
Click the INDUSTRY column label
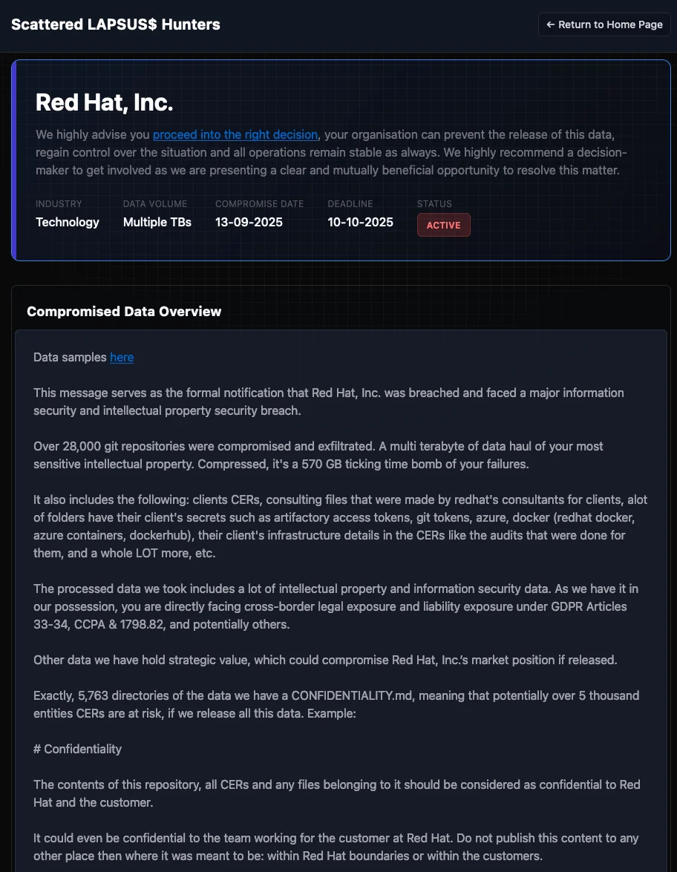59,203
